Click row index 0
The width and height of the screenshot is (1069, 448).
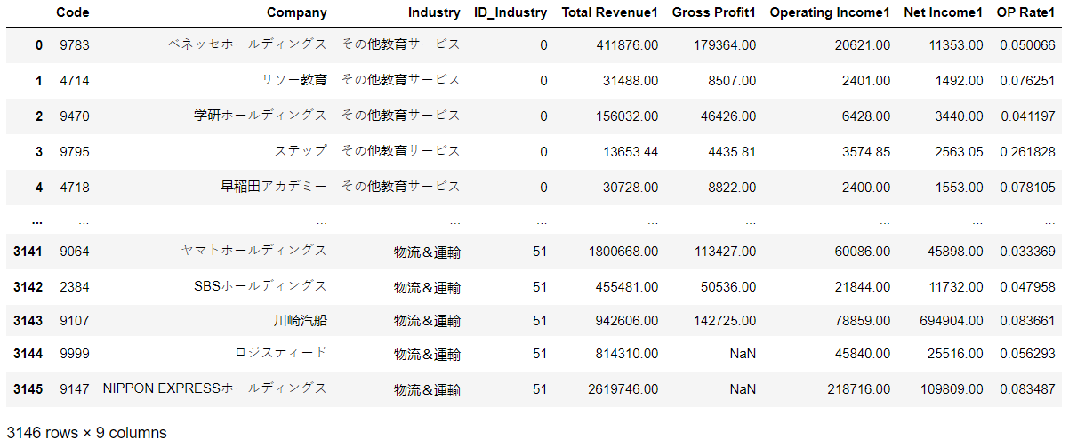coord(38,44)
